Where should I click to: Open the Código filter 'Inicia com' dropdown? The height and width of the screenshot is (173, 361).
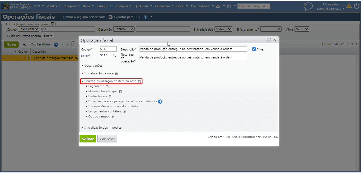(x=28, y=29)
